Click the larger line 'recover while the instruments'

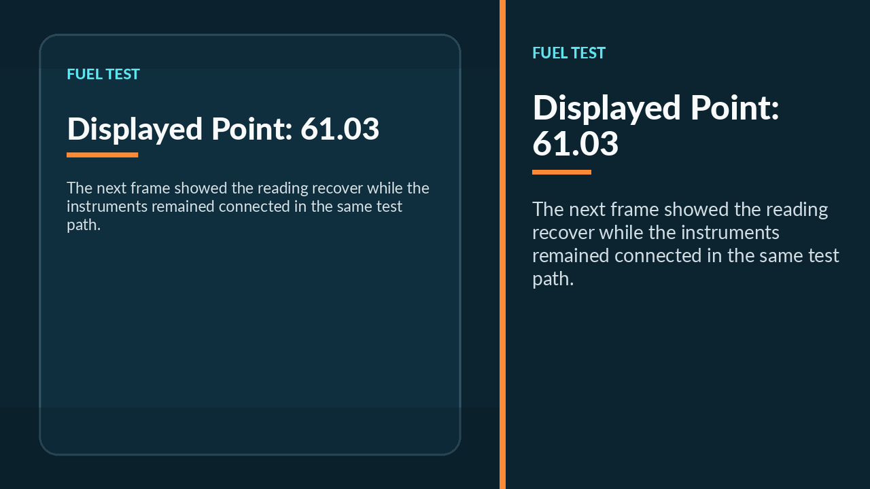tap(656, 232)
